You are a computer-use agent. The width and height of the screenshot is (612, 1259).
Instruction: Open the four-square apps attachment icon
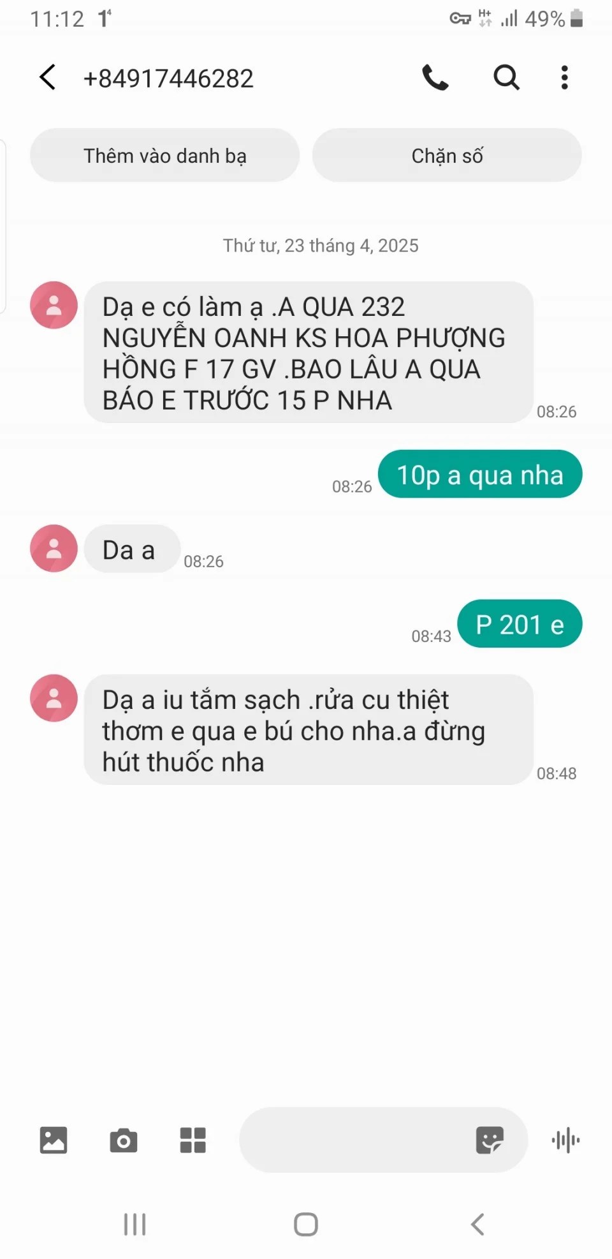(x=193, y=1140)
